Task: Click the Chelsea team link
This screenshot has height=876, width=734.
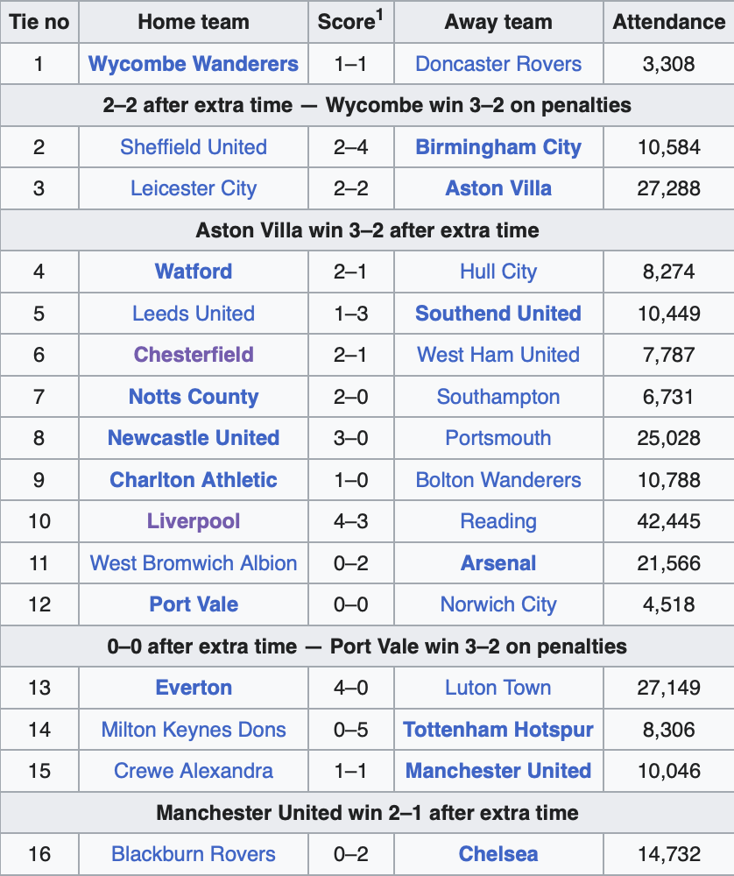Action: click(498, 854)
